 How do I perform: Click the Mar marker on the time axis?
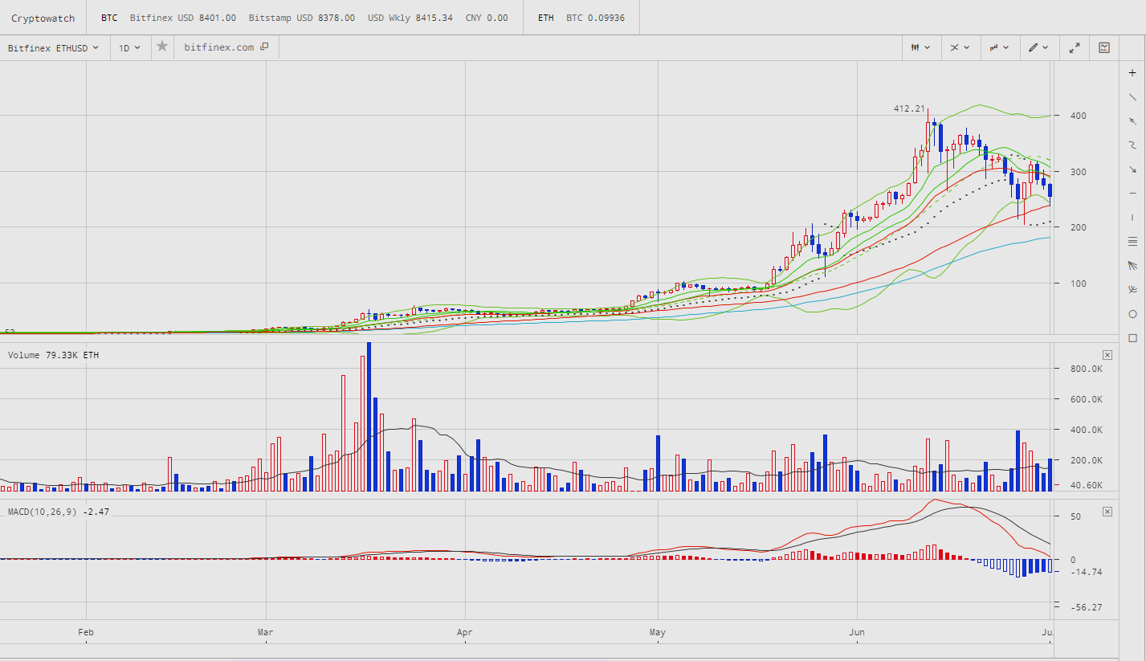(266, 633)
